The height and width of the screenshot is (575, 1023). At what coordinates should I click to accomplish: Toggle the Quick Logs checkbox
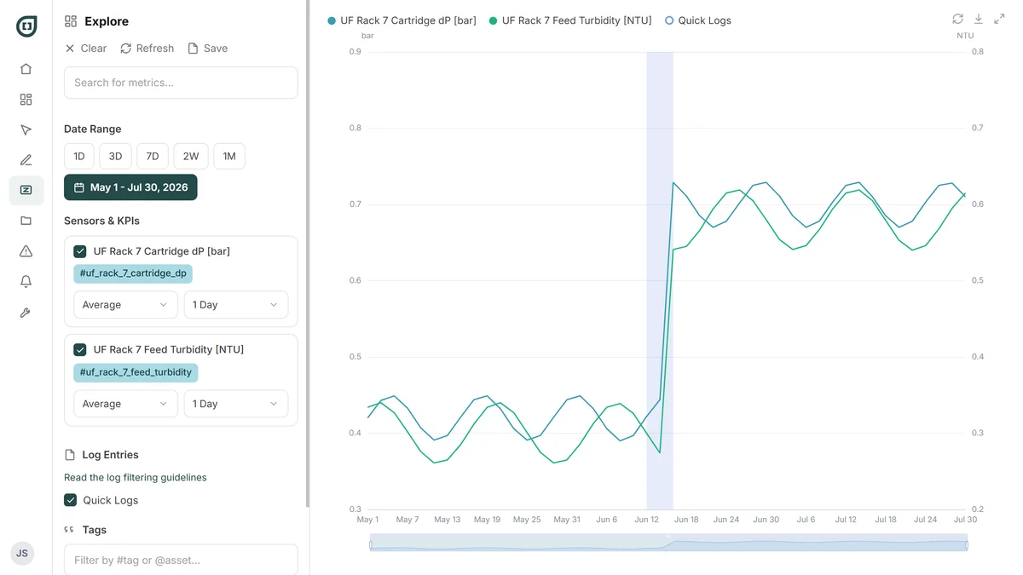(x=71, y=500)
